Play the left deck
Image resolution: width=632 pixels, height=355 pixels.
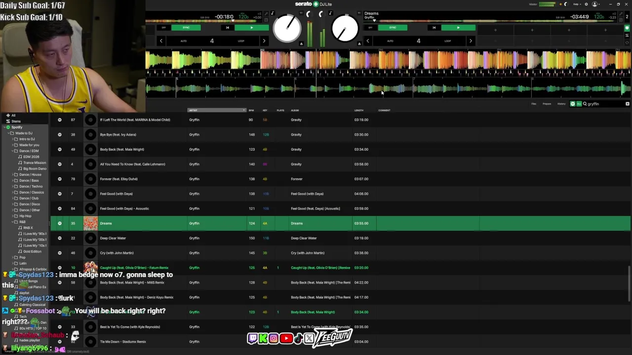pyautogui.click(x=251, y=28)
